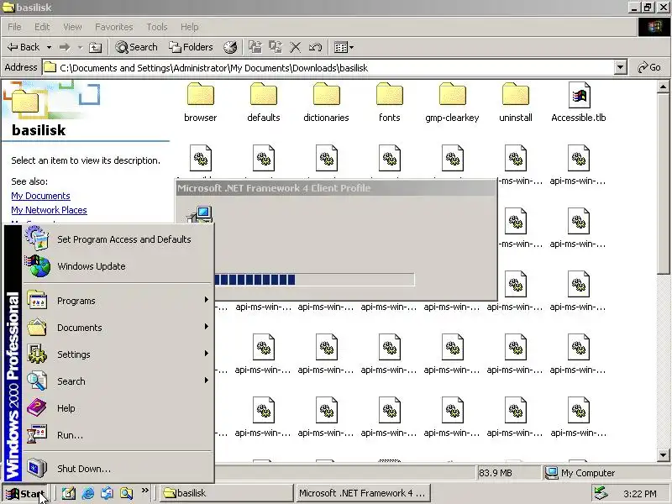Click the vertical scrollbar thumb
Screen dimensions: 672x504
coord(663,183)
